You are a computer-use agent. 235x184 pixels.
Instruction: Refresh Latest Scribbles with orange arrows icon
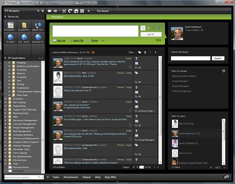coord(93,52)
